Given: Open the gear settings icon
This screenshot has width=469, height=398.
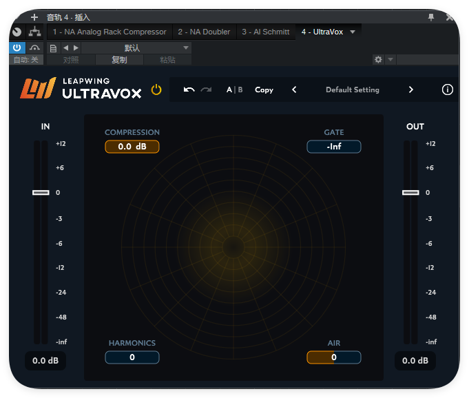Looking at the screenshot, I should point(378,59).
